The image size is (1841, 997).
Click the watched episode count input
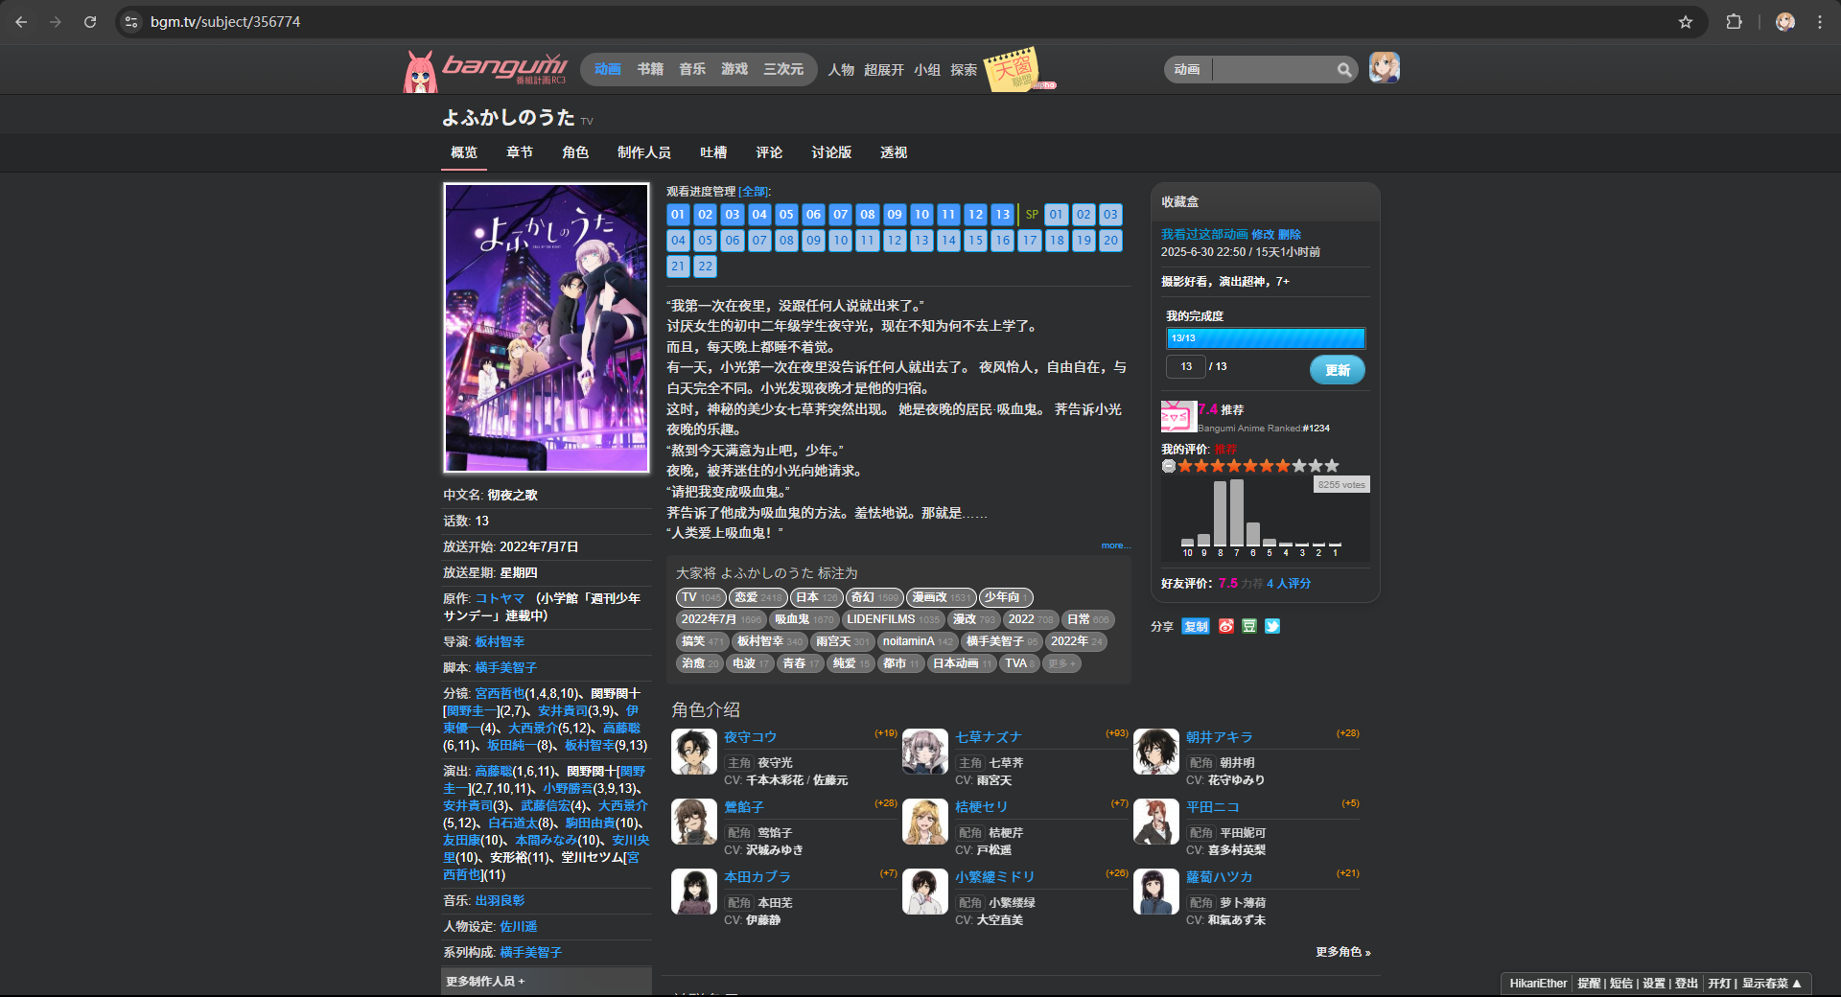click(1186, 367)
